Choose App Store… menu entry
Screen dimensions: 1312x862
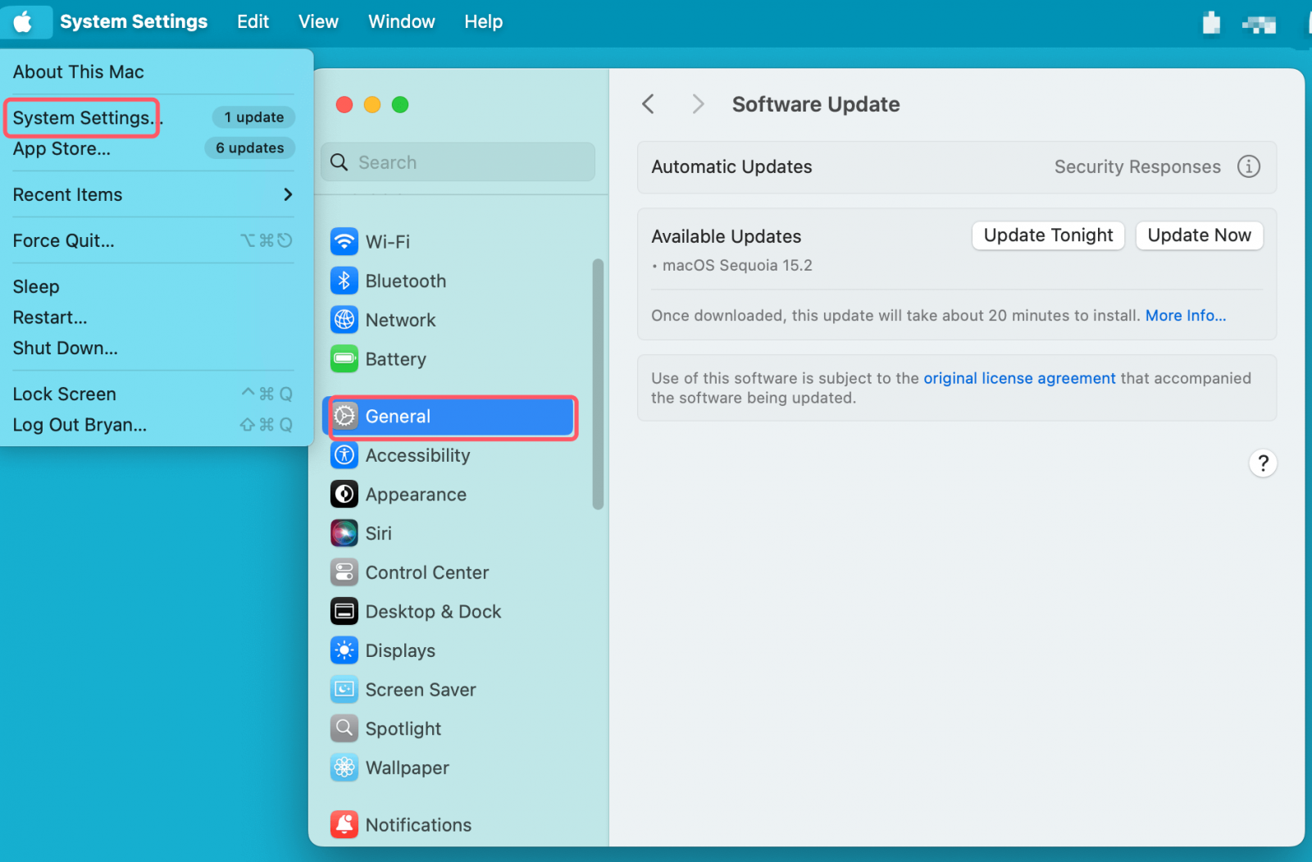coord(61,148)
